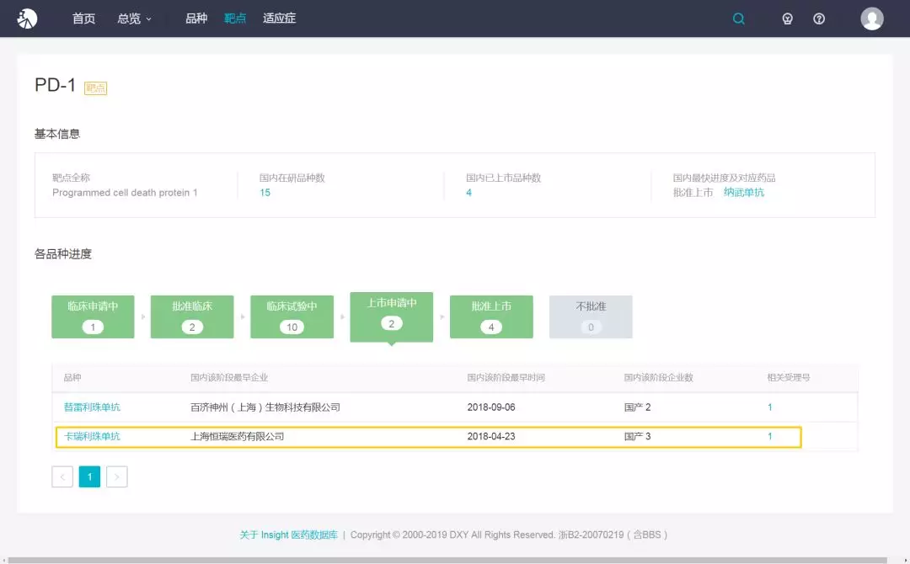Image resolution: width=910 pixels, height=564 pixels.
Task: Open 相关受理号 link in 替雷利珠单抗 row
Action: click(769, 407)
